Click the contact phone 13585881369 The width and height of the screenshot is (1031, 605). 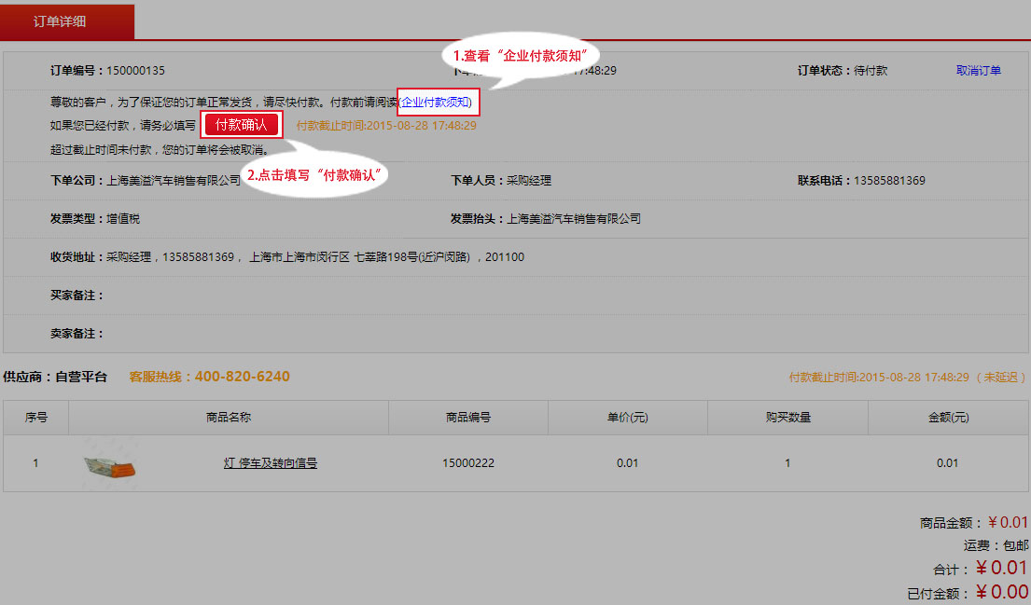click(x=889, y=181)
